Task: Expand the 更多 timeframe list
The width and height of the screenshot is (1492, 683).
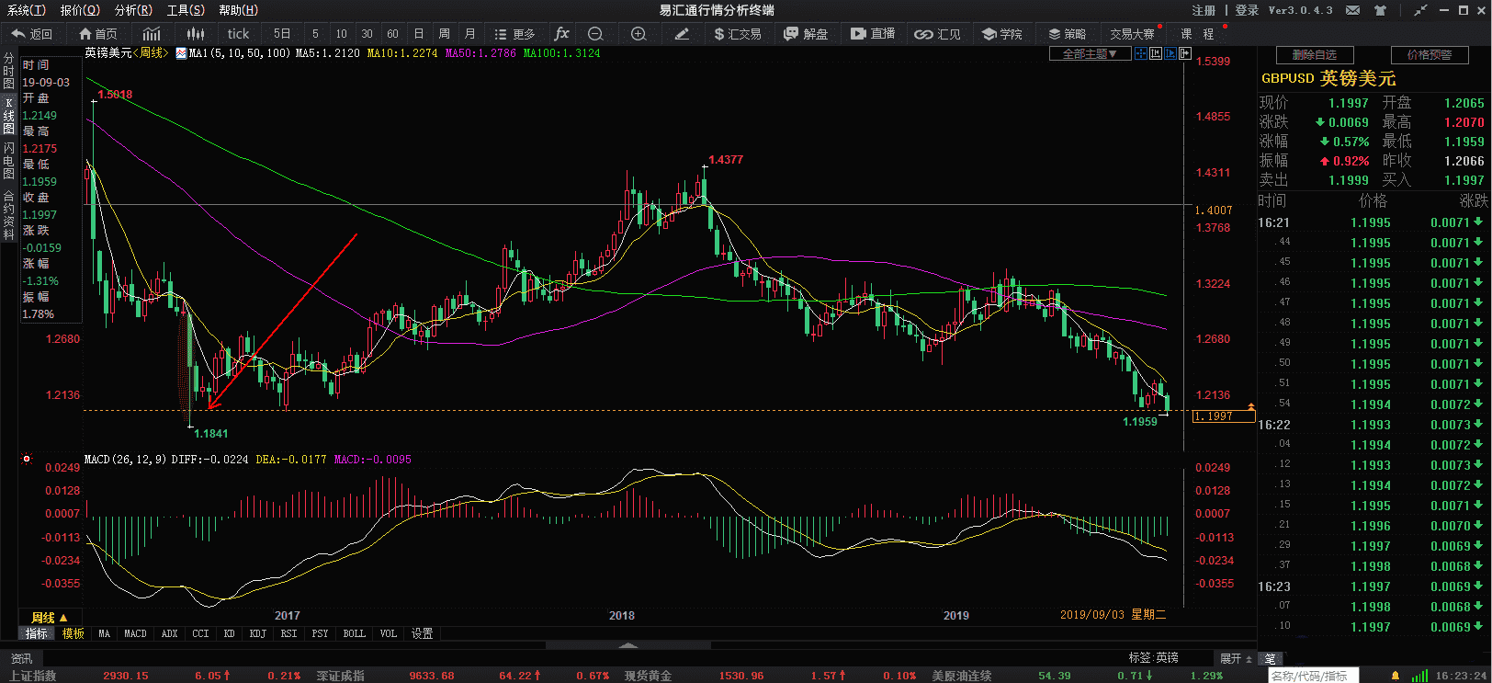Action: [514, 34]
